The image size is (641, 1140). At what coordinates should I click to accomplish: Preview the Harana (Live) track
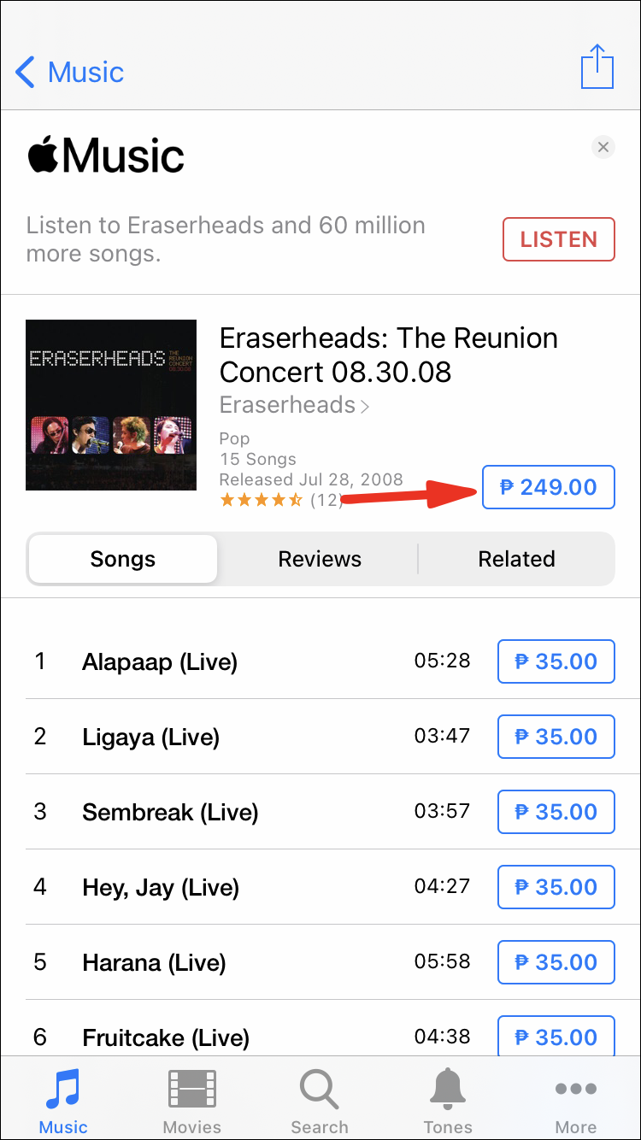pos(154,962)
